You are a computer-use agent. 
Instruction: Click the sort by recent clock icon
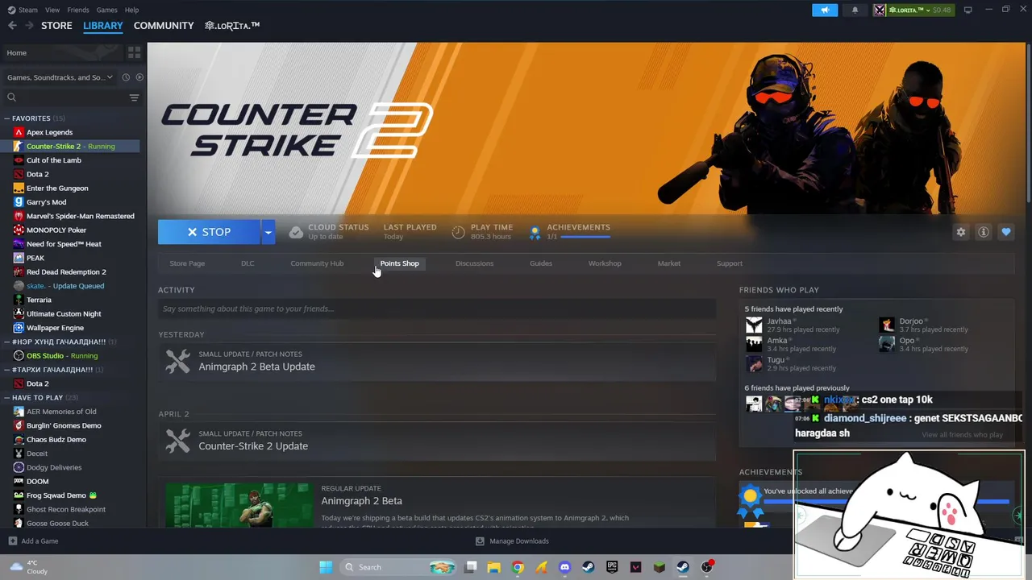coord(126,77)
